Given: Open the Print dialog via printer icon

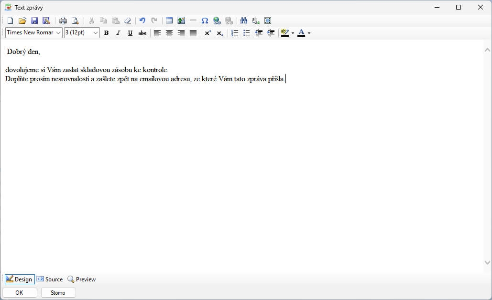Looking at the screenshot, I should point(63,21).
